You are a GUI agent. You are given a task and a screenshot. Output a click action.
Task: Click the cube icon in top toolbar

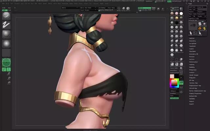128,9
